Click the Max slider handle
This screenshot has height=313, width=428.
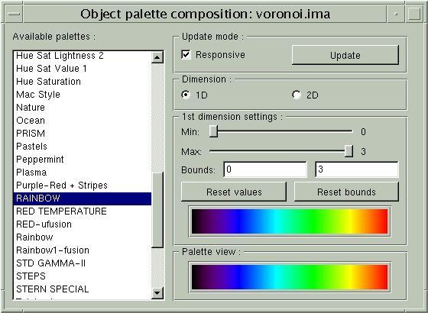349,151
